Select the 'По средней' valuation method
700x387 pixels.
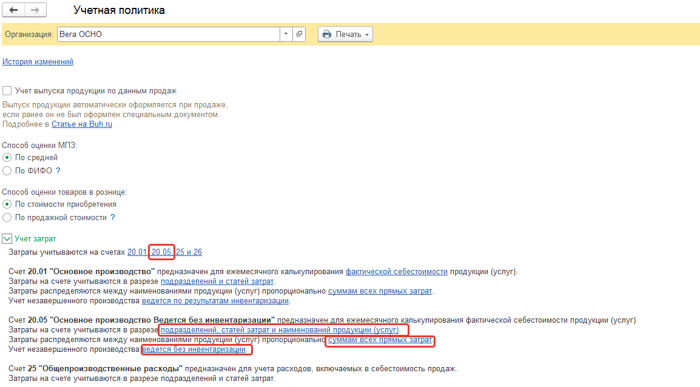(7, 158)
